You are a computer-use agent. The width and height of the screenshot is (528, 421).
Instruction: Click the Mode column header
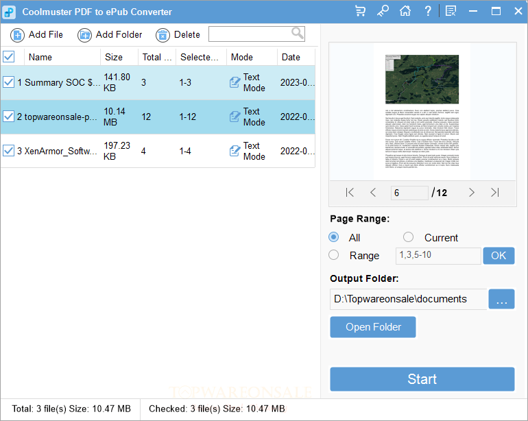252,57
